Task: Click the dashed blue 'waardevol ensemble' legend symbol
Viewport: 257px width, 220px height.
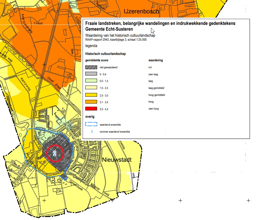Action: click(x=91, y=124)
